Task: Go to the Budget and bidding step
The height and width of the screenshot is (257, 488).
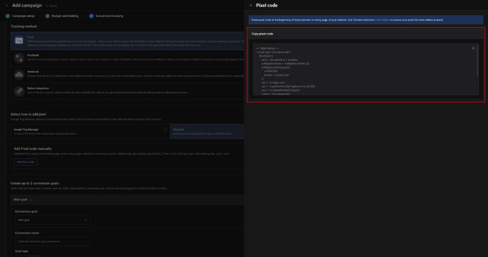Action: pos(65,16)
